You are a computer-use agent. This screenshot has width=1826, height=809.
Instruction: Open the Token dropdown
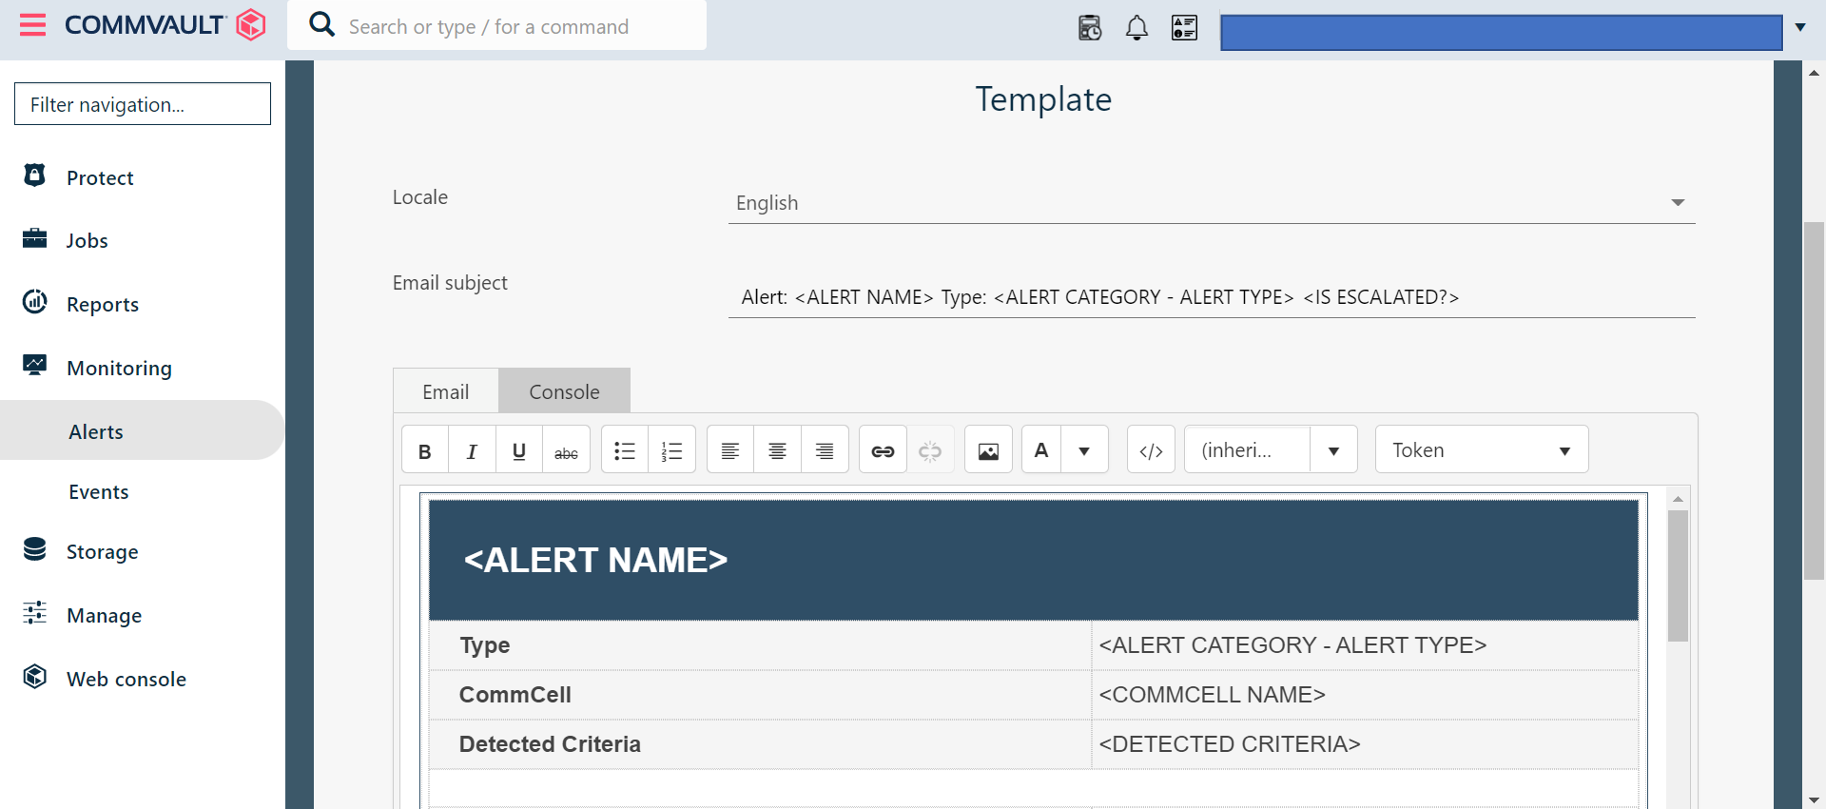tap(1481, 450)
